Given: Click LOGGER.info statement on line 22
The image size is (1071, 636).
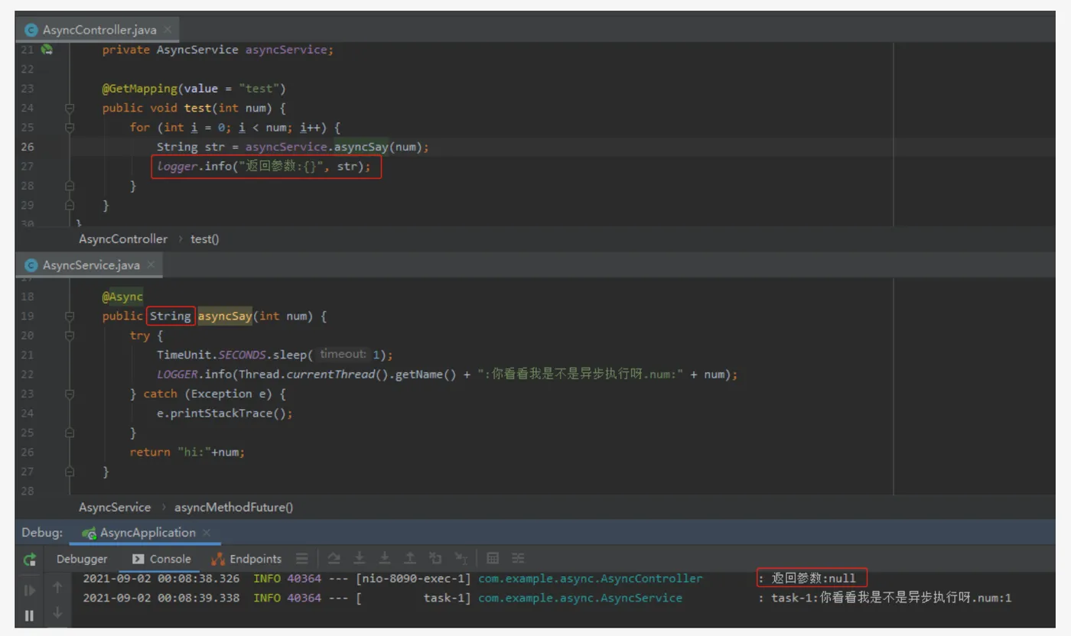Looking at the screenshot, I should pyautogui.click(x=448, y=375).
